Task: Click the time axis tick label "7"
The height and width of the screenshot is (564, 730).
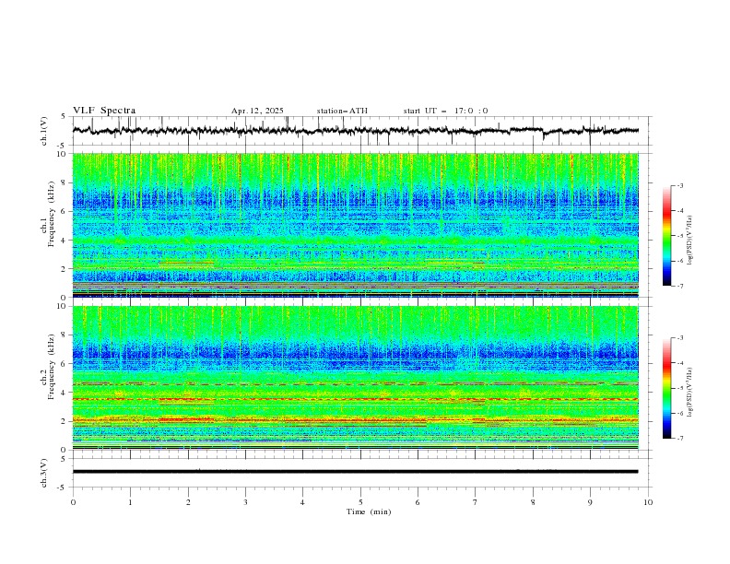Action: (476, 502)
